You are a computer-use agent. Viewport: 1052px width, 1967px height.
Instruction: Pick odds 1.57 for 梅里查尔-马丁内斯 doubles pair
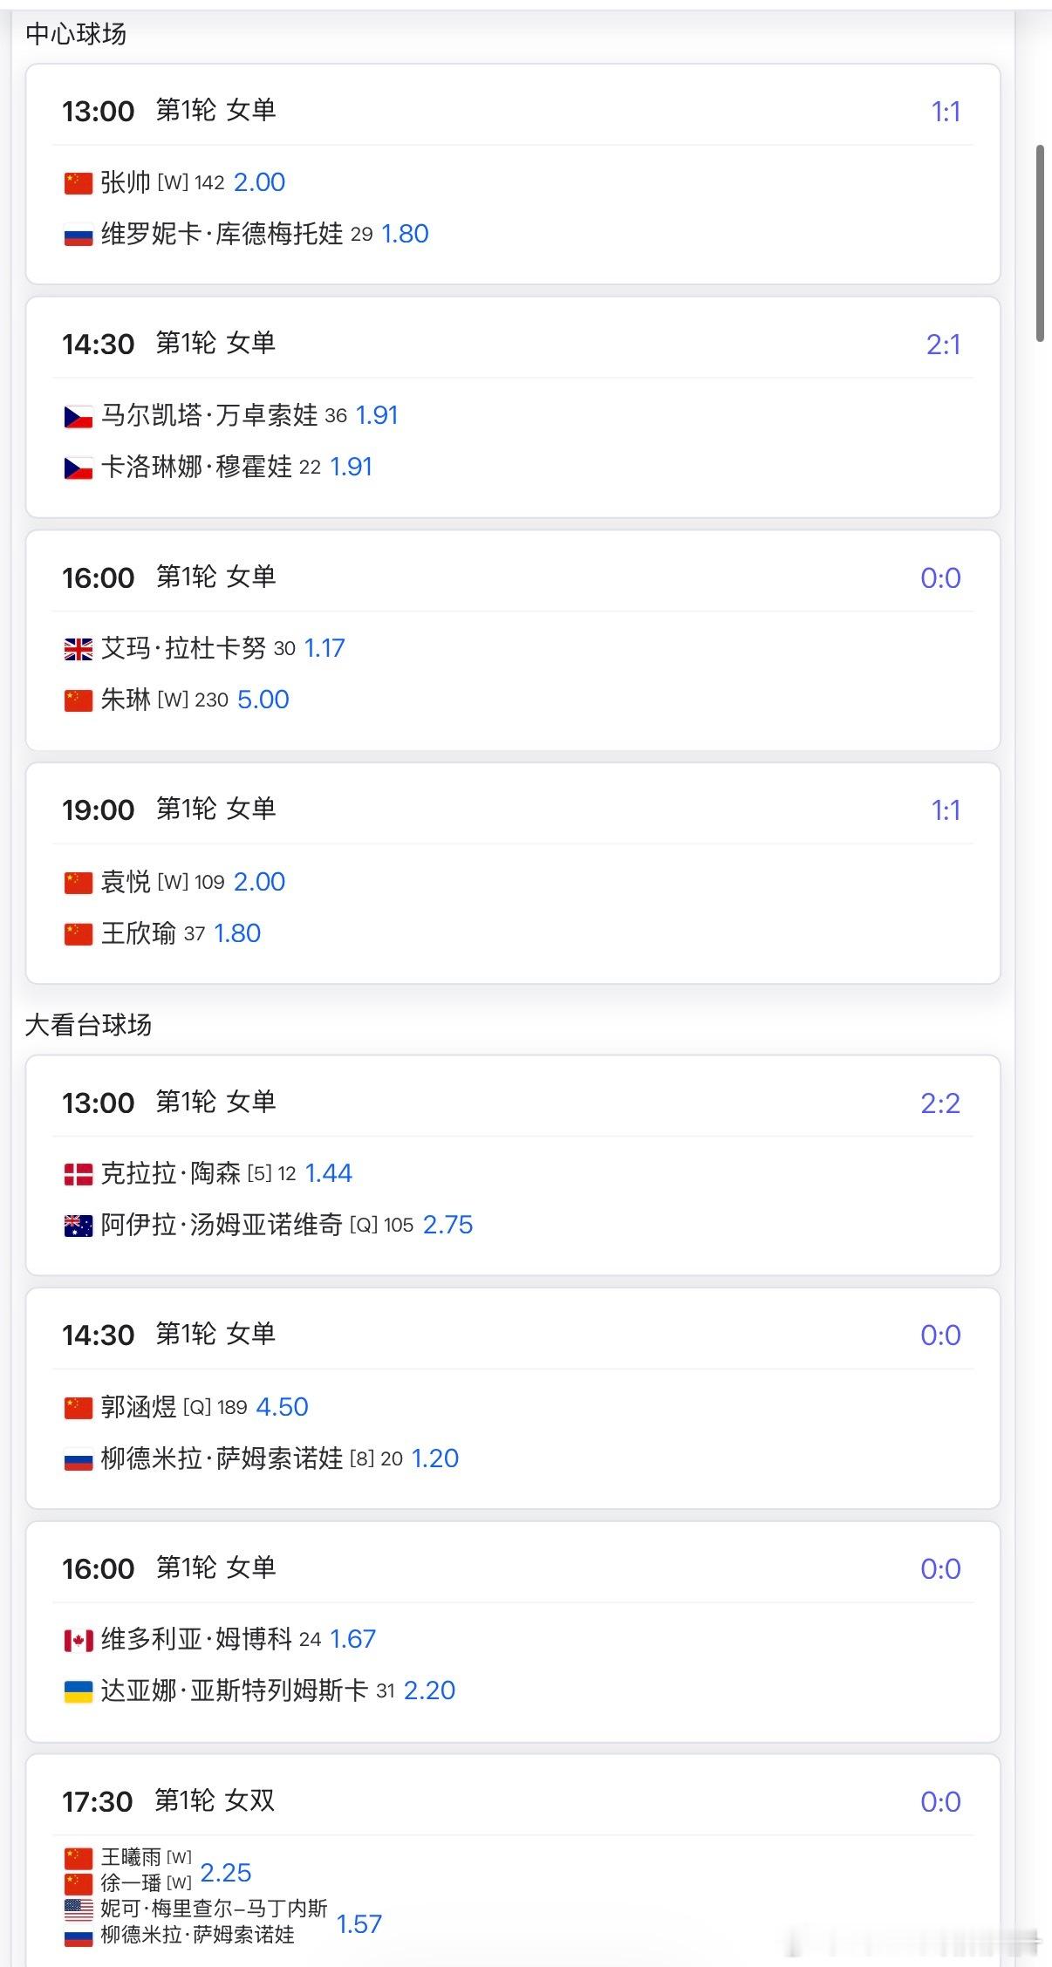click(359, 1923)
